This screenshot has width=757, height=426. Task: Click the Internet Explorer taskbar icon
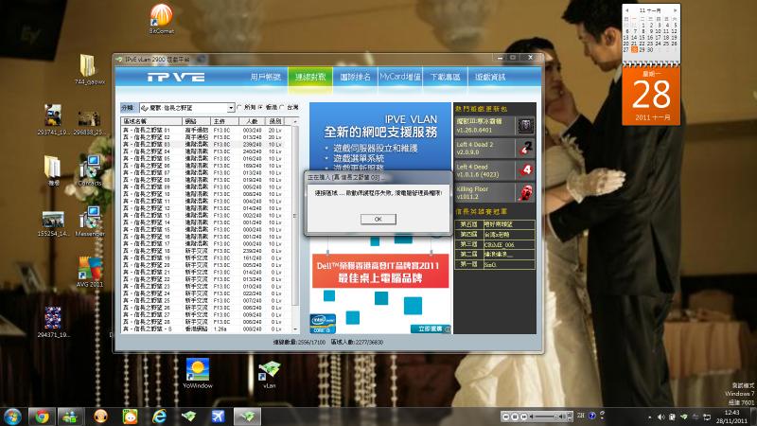tap(160, 416)
